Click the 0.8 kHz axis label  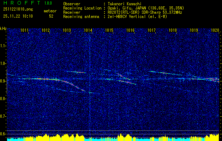coord(3,99)
